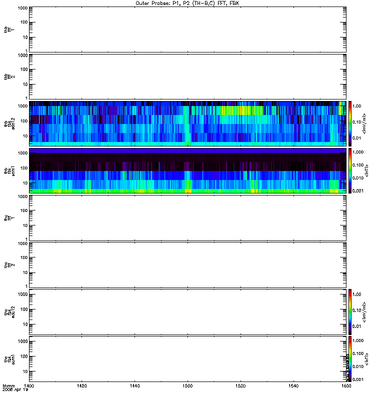Viewport: 375px width, 400px height.
Task: Click the yellow-green burst near 1520 in thb edc12 spectrogram
Action: pos(242,110)
